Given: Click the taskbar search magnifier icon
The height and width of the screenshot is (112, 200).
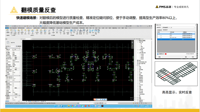Looking at the screenshot, I should [x=59, y=106].
